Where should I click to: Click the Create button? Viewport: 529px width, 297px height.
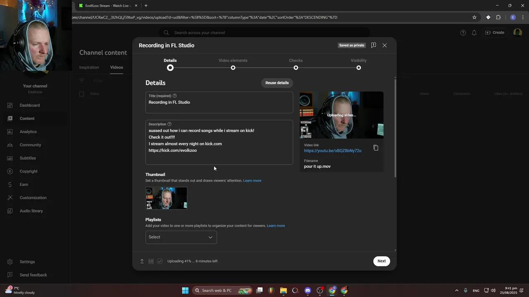495,33
